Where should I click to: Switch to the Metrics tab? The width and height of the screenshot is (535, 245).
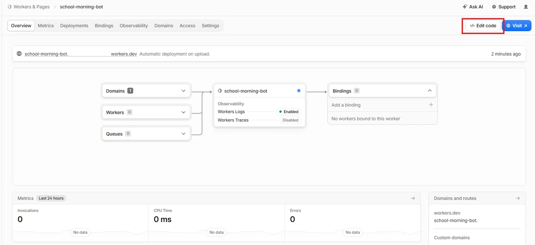pos(45,26)
